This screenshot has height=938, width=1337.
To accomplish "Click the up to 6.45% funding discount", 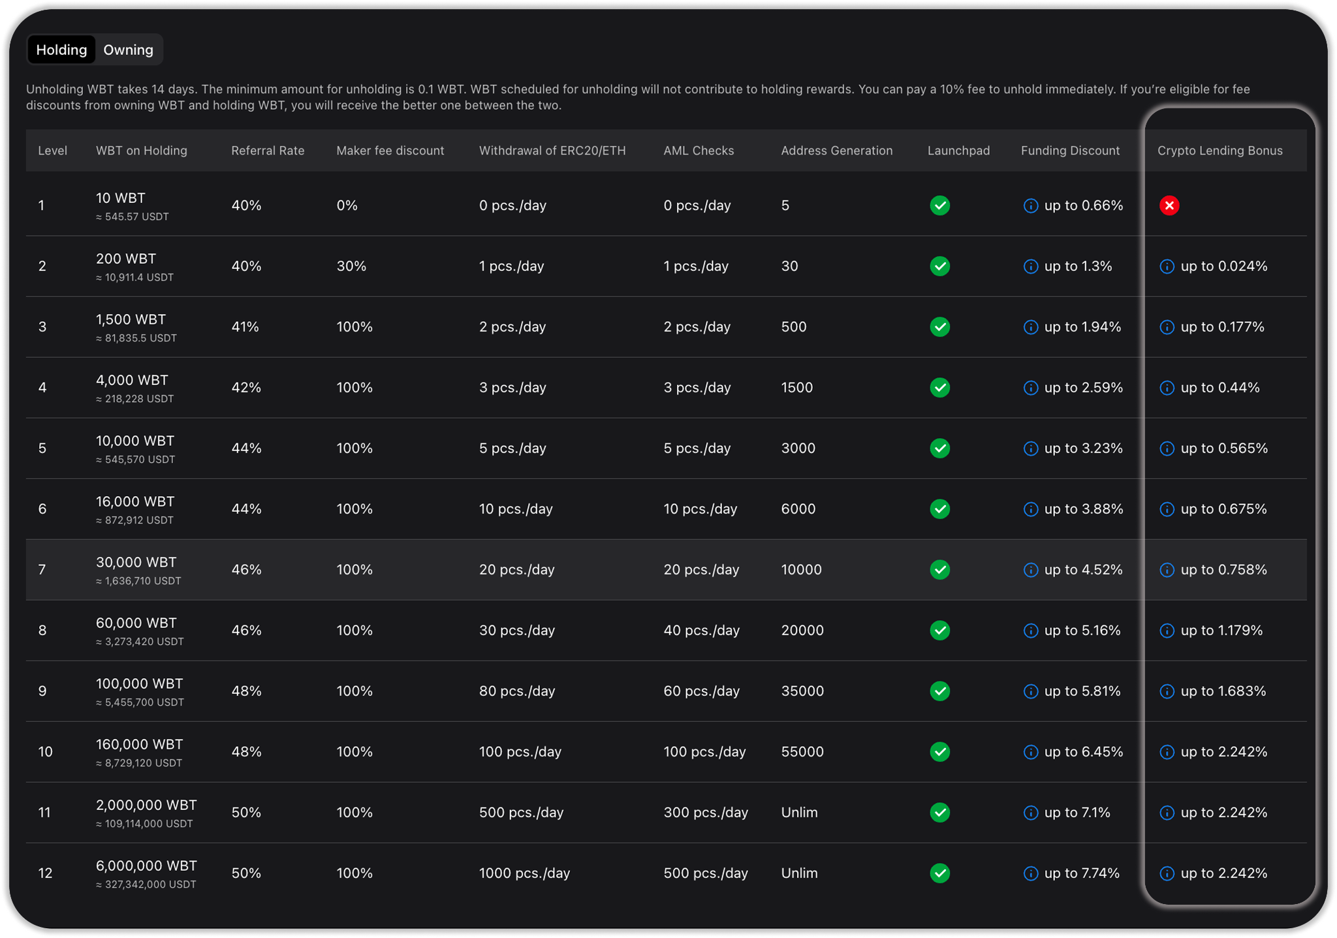I will coord(1083,752).
